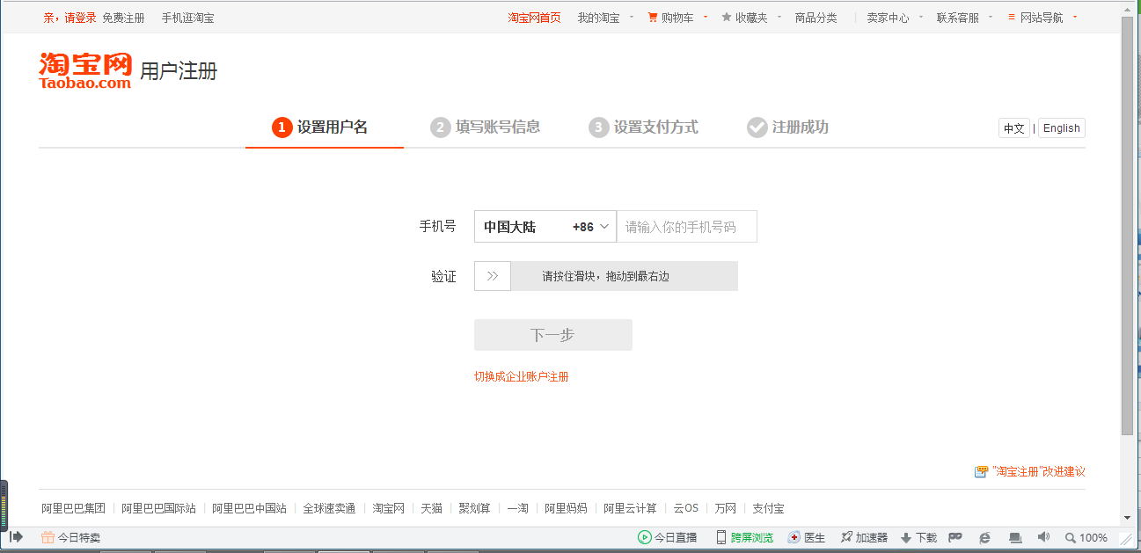Click 切换成企业账户注册 link
1141x553 pixels.
coord(522,376)
